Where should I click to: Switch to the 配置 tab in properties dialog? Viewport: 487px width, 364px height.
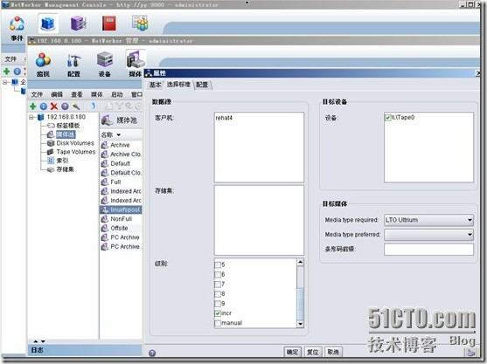202,85
